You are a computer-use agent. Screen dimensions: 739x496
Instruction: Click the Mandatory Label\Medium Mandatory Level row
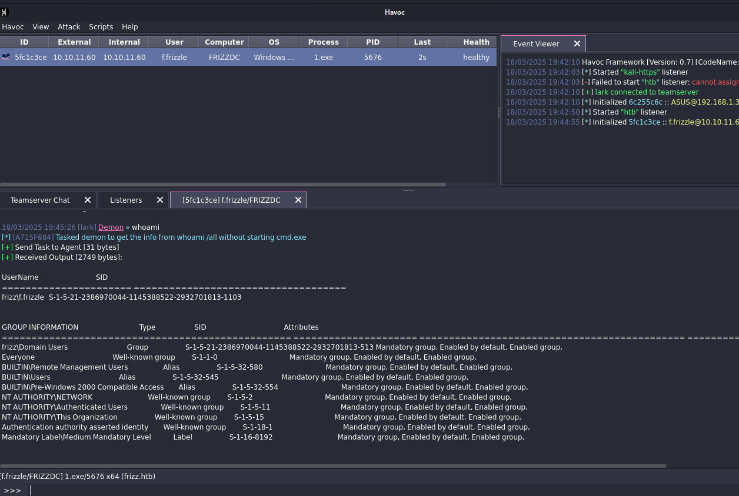(262, 437)
